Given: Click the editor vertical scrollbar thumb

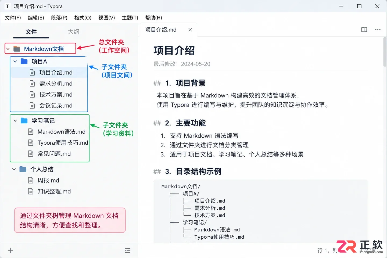Looking at the screenshot, I should (x=385, y=52).
